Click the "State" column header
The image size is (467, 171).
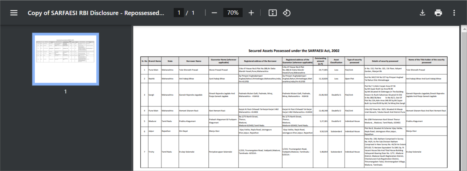pos(170,61)
